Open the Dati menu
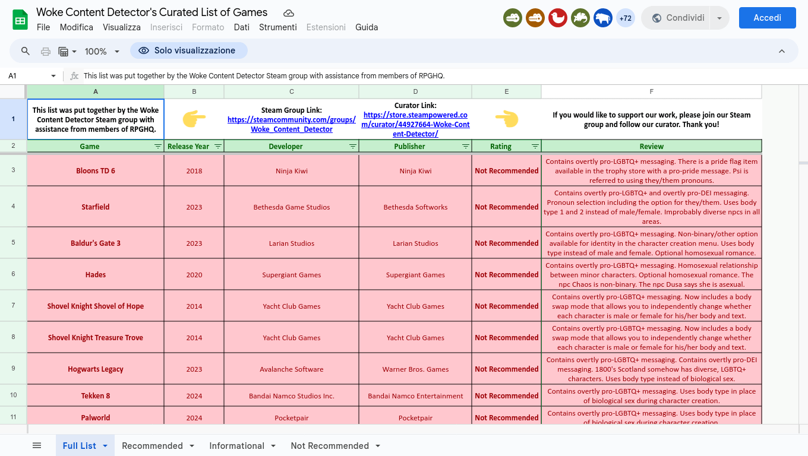The image size is (808, 456). pyautogui.click(x=242, y=27)
